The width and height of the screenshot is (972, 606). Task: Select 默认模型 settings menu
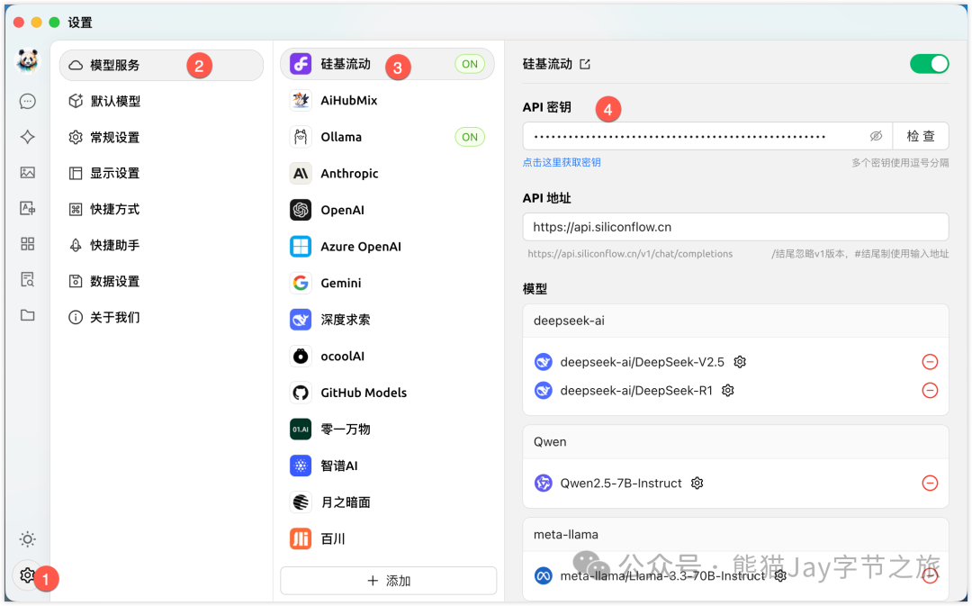pyautogui.click(x=161, y=101)
